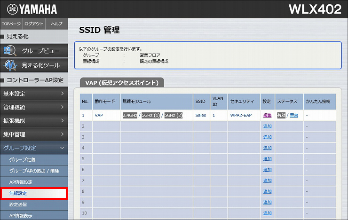
Task: Select the VAP (仮想アクセスポイント) tab
Action: (122, 83)
